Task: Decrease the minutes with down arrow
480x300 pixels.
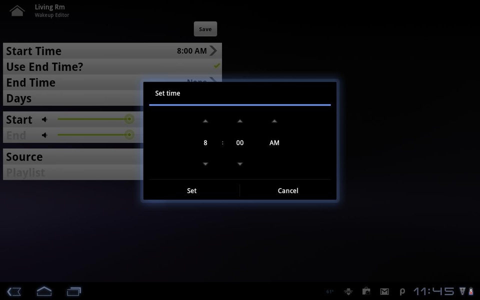Action: (240, 164)
